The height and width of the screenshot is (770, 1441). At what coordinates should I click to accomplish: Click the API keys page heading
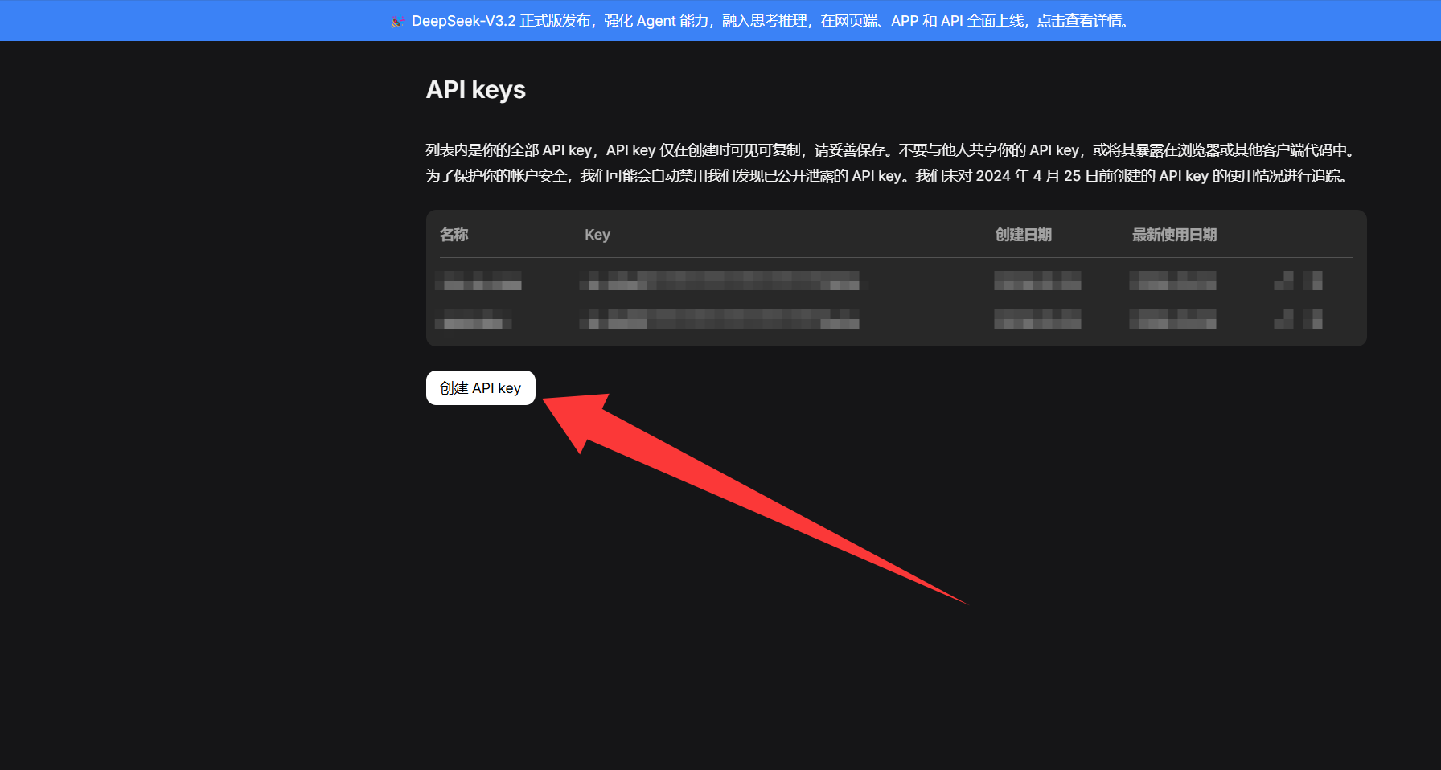475,90
